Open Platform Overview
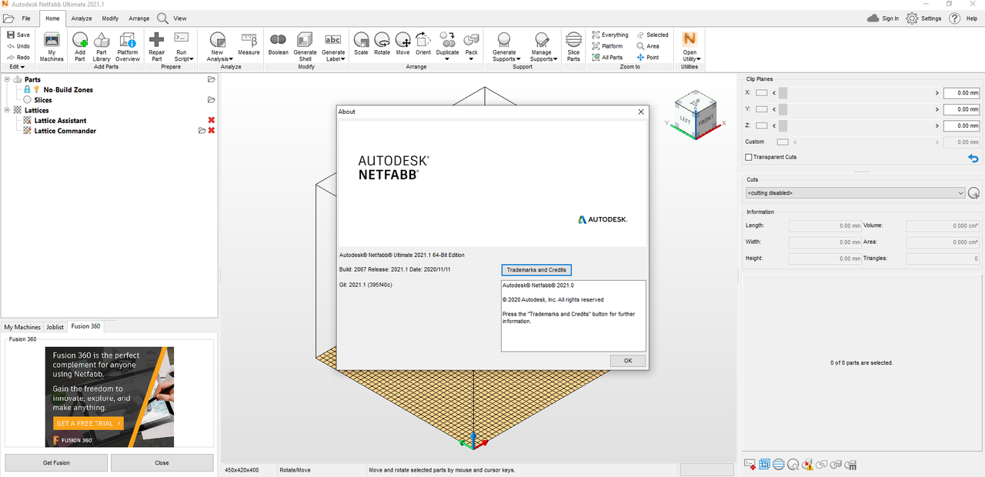This screenshot has width=985, height=477. pyautogui.click(x=128, y=46)
